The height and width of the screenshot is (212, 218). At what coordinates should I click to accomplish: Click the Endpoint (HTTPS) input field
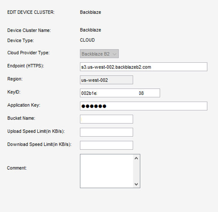(x=144, y=67)
